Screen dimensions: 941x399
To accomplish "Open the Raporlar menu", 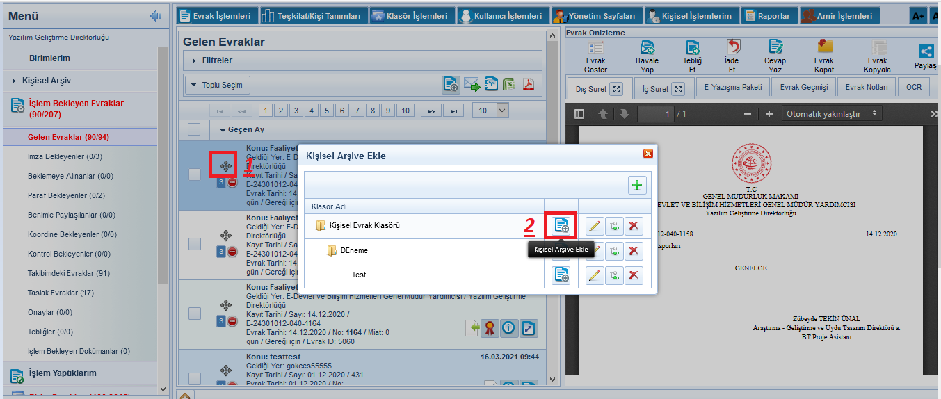I will pos(768,15).
